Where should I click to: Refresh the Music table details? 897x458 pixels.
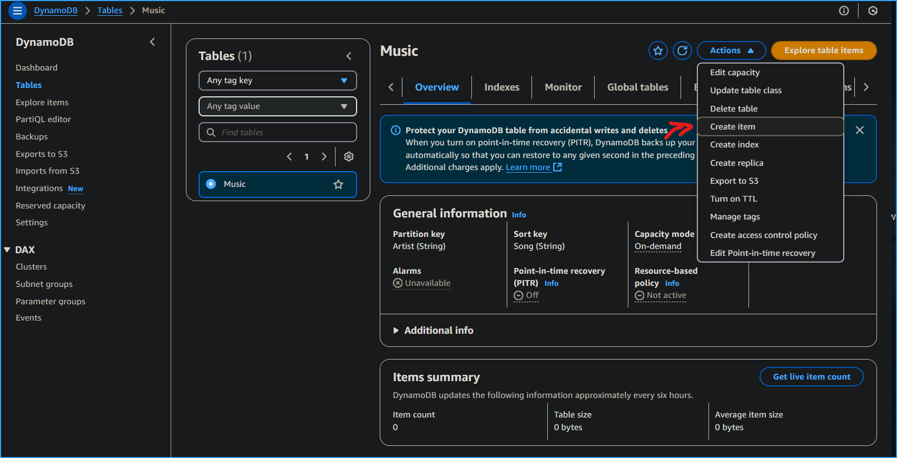(682, 51)
